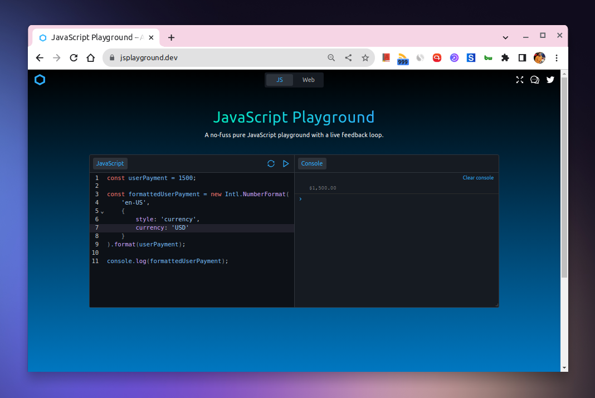This screenshot has width=595, height=398.
Task: Switch to the JS mode tab
Action: (280, 80)
